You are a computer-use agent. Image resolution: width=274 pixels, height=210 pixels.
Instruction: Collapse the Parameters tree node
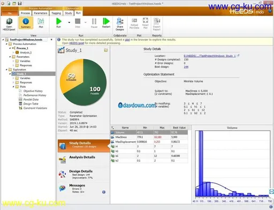[10, 57]
